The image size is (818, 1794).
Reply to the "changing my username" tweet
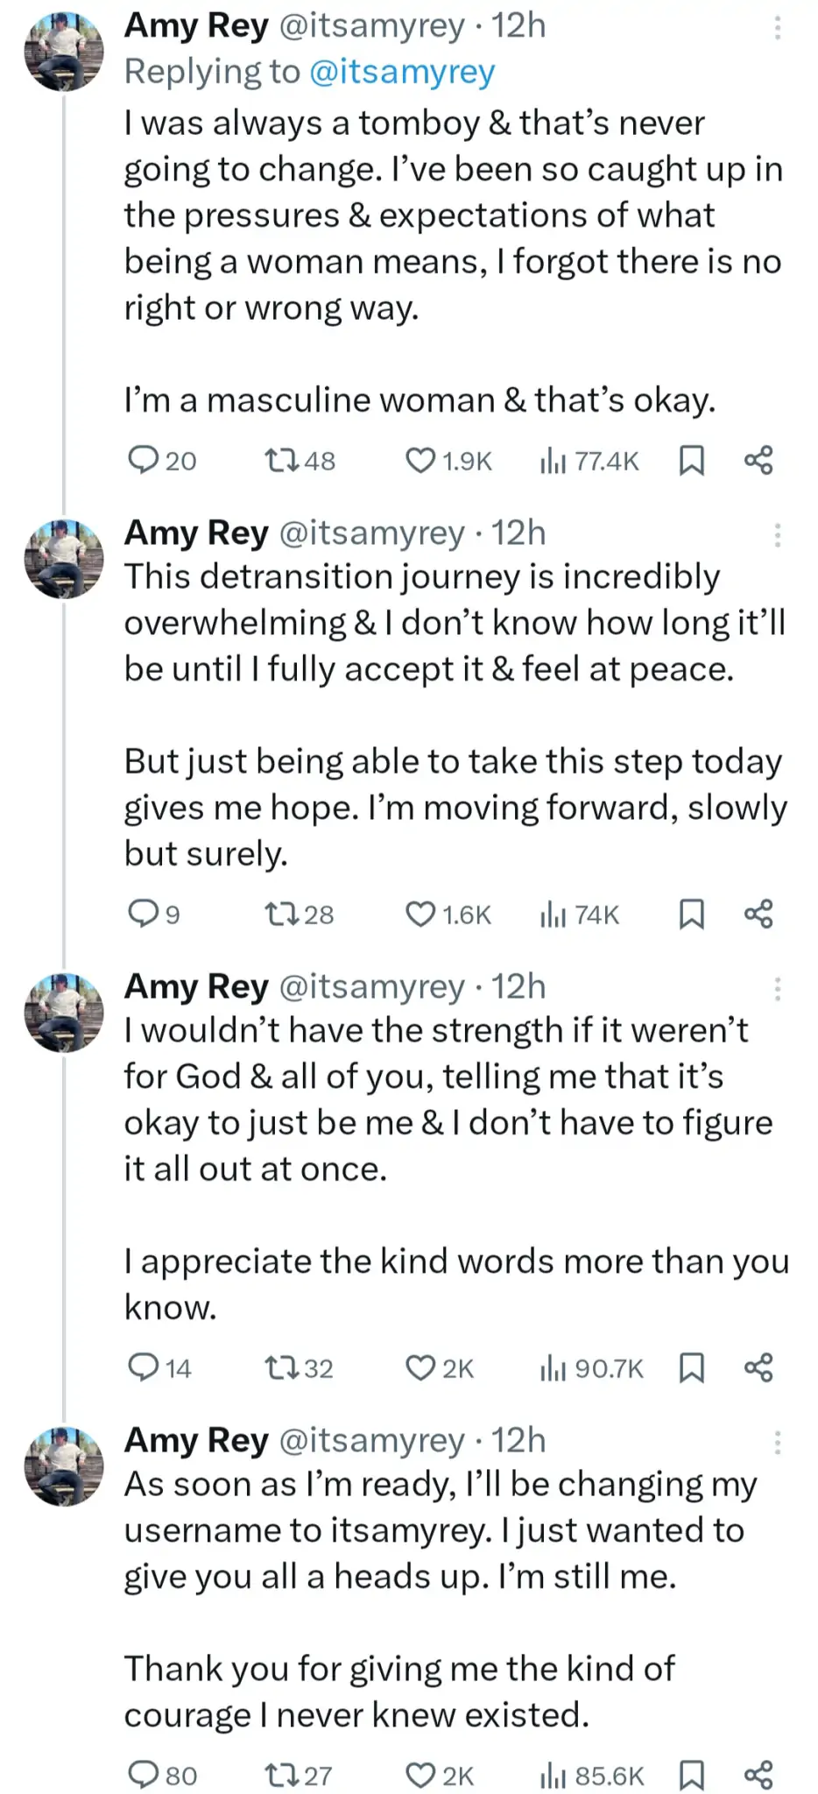click(x=143, y=1776)
